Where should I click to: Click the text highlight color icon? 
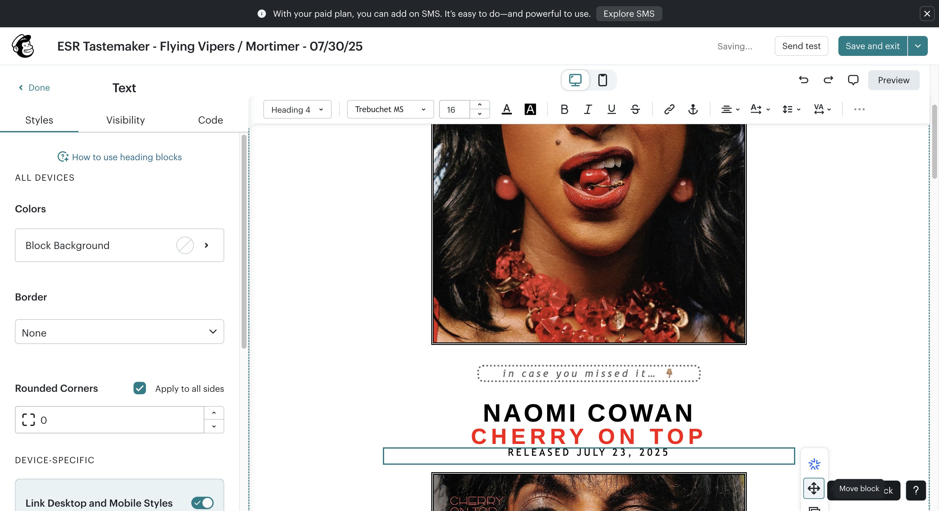530,109
